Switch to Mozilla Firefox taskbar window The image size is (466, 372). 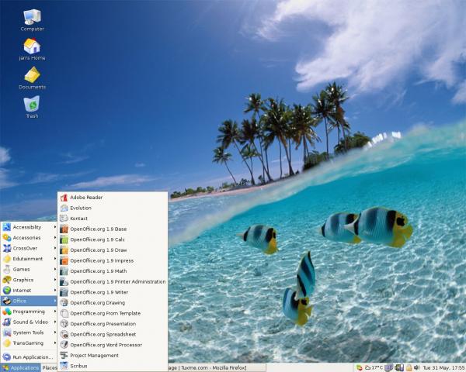217,368
